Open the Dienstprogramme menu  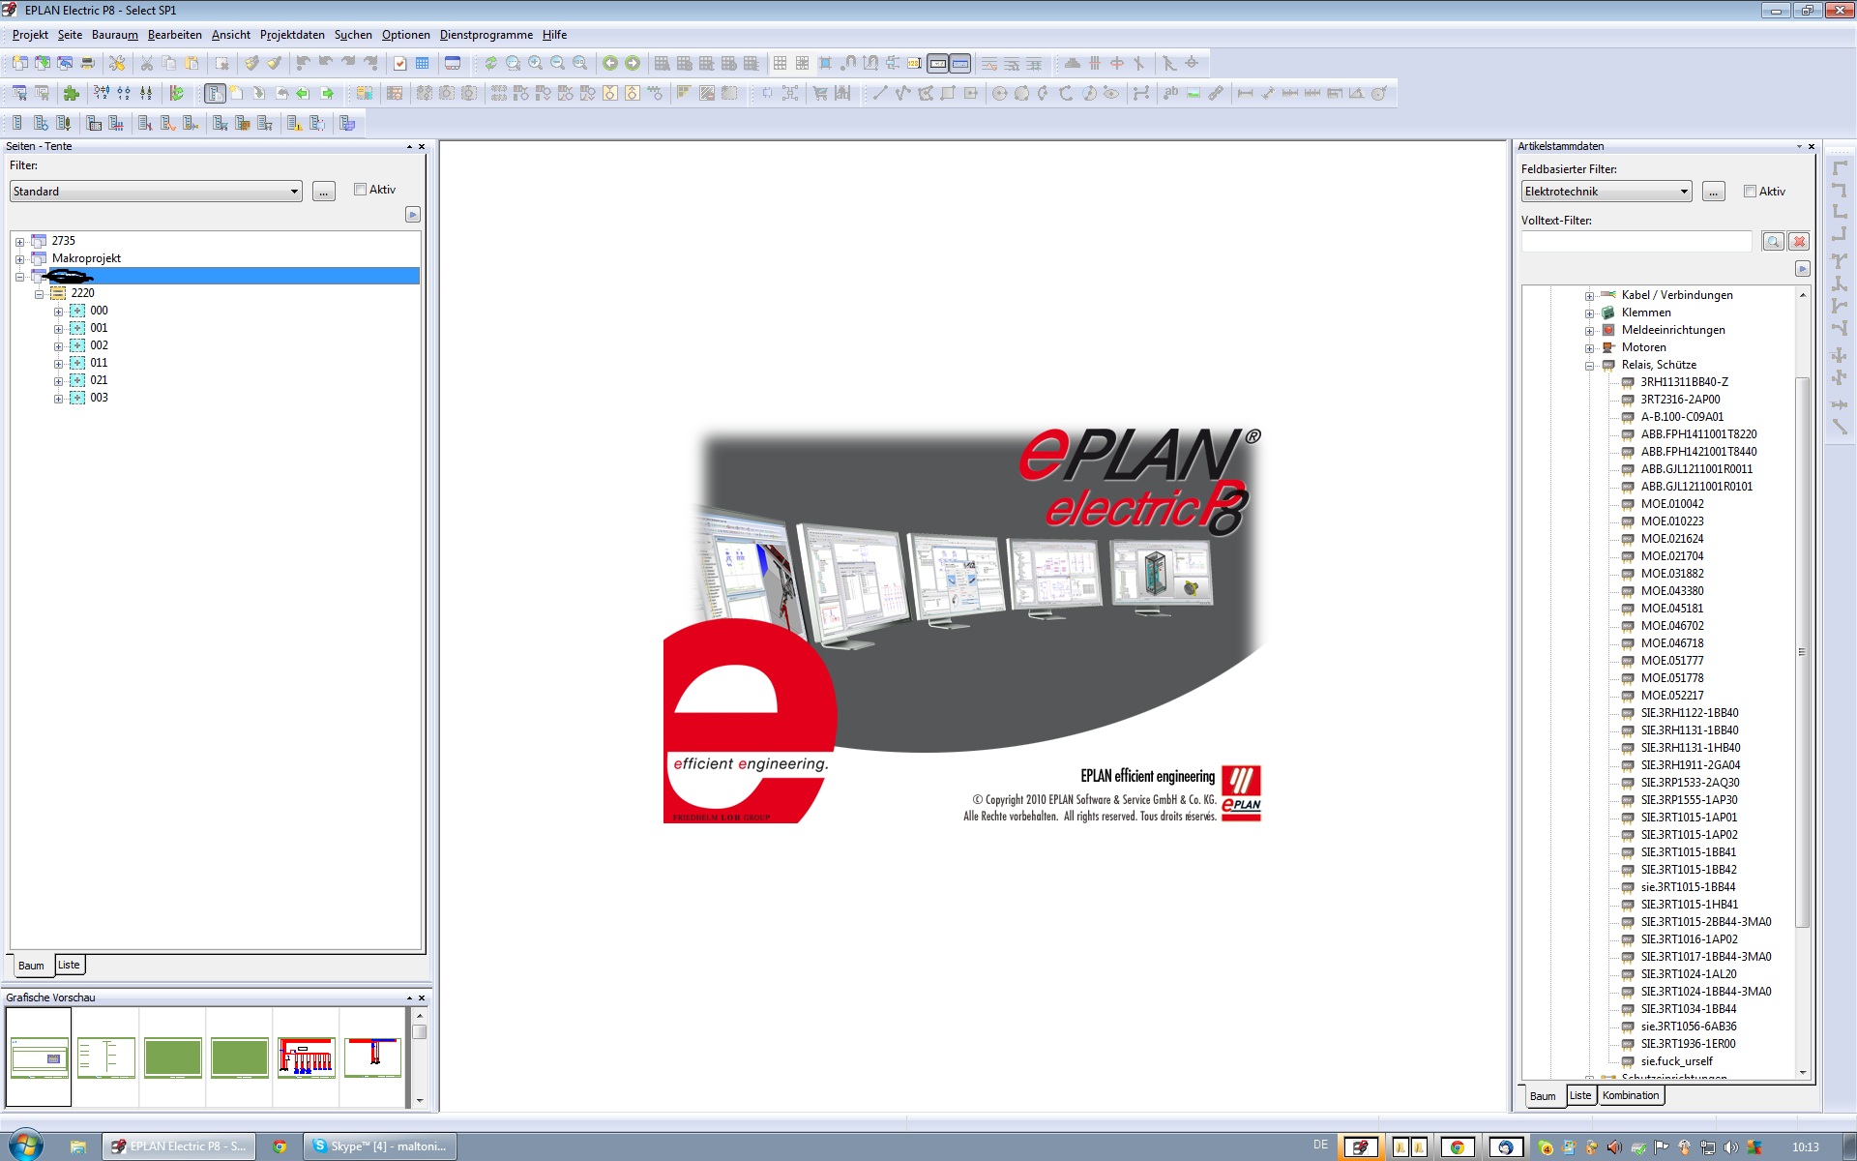click(x=486, y=35)
